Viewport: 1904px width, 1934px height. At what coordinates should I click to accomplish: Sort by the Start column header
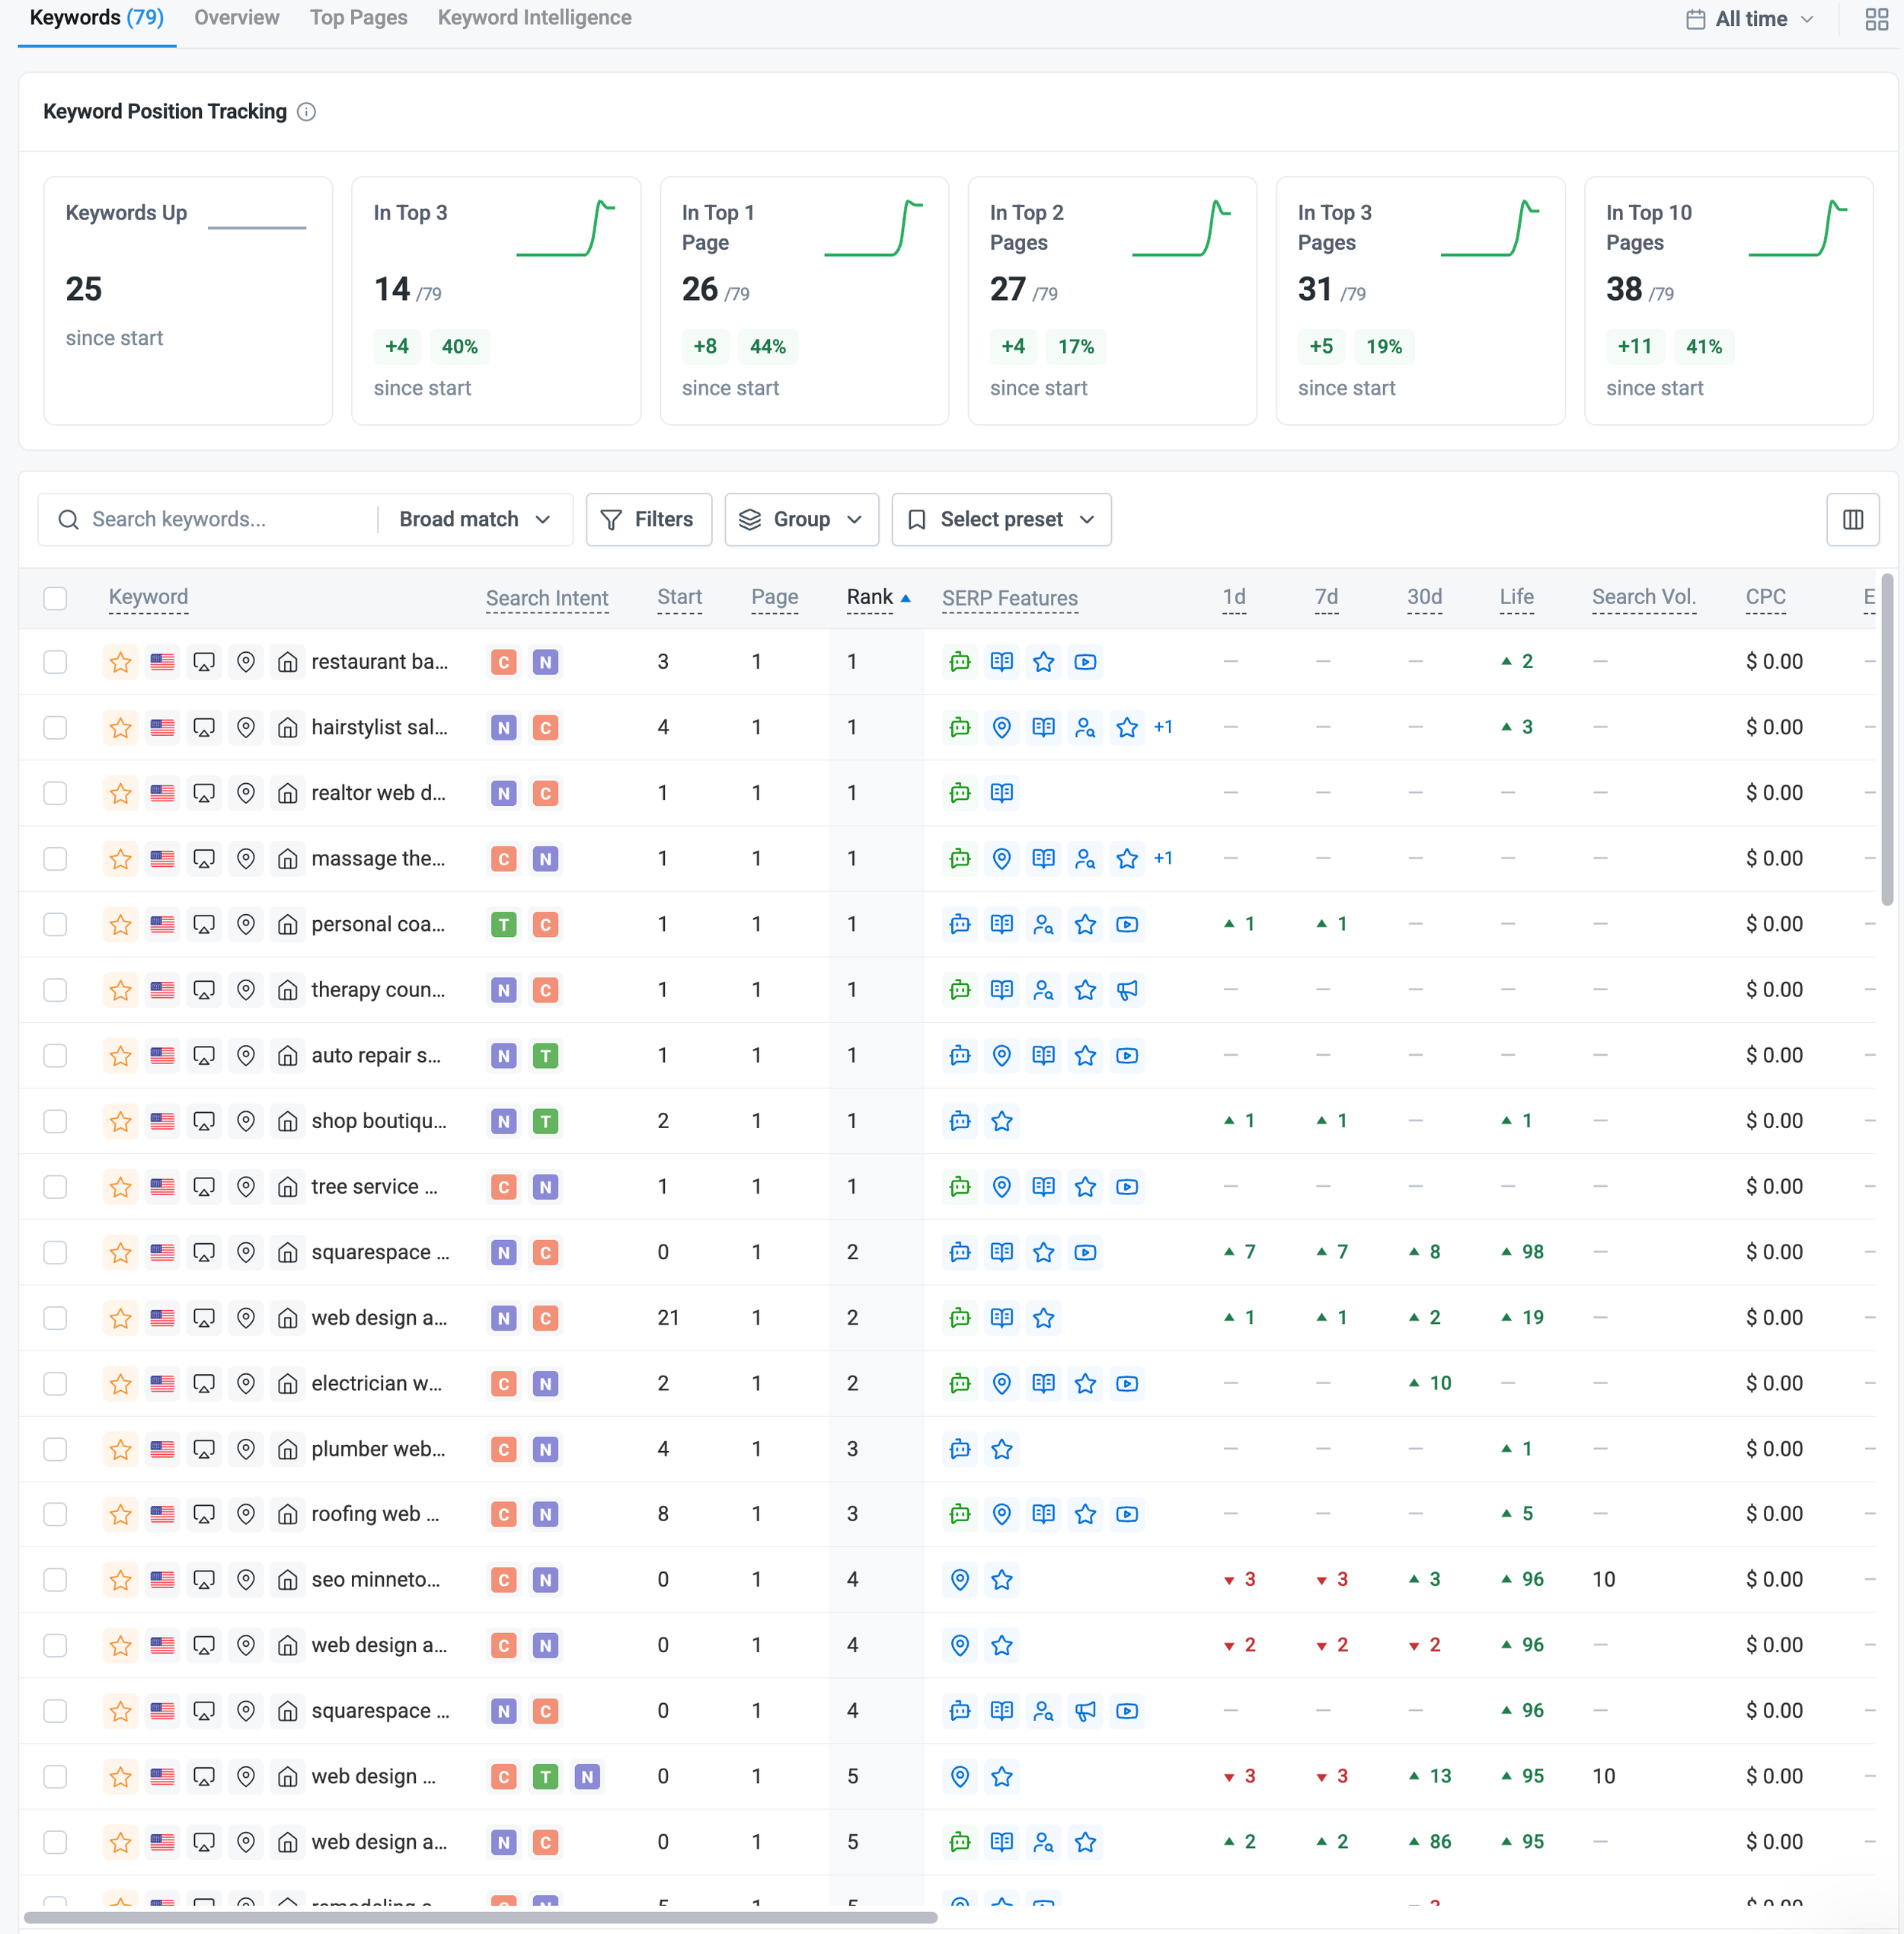click(679, 597)
